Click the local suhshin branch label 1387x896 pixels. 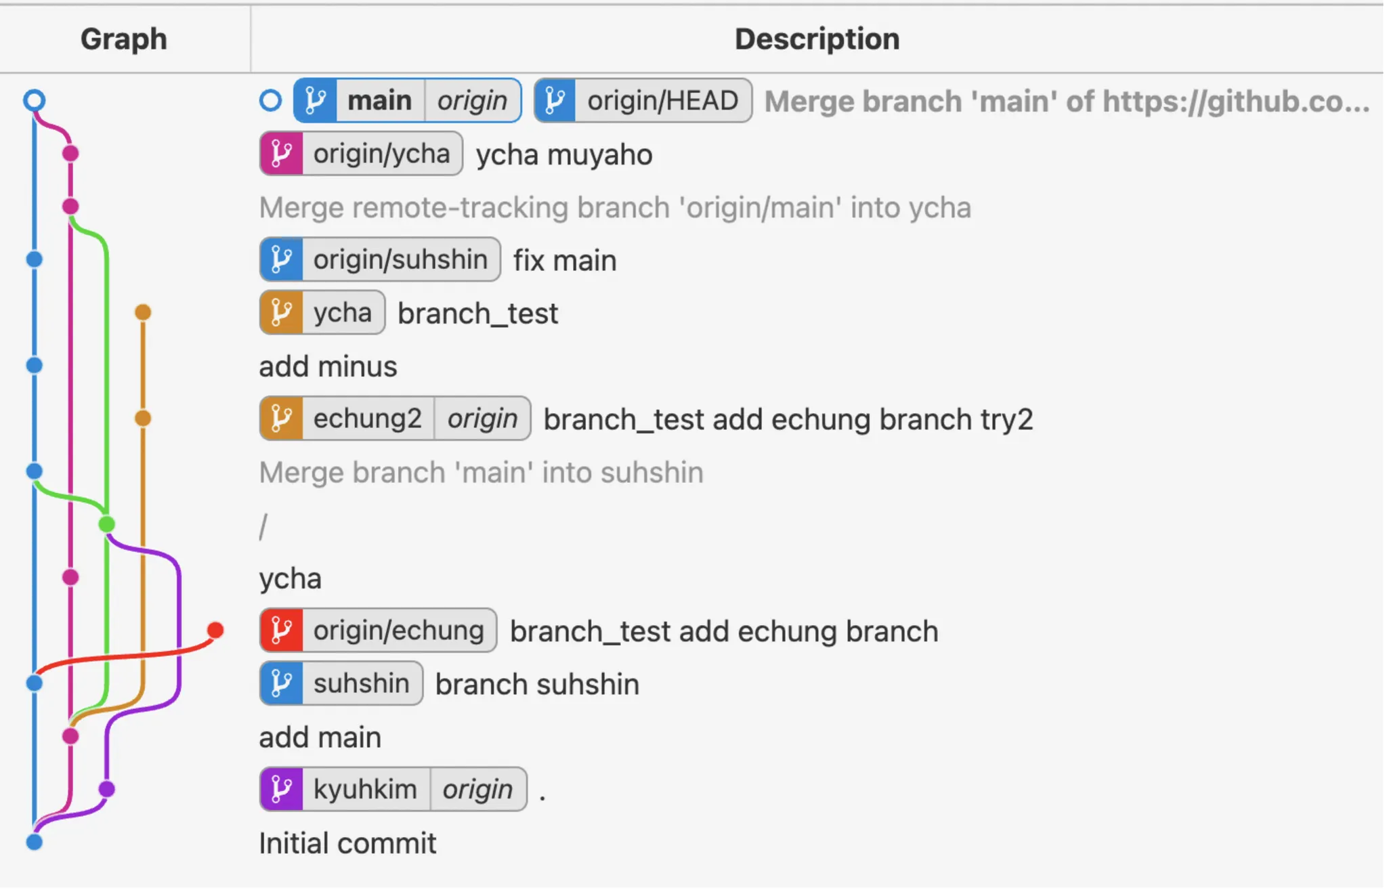point(361,683)
